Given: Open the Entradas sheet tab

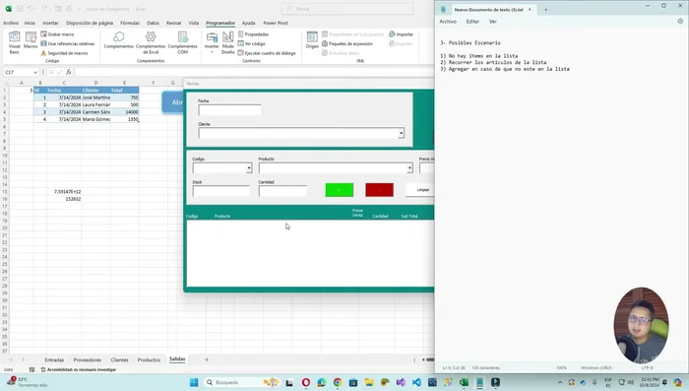Looking at the screenshot, I should click(x=54, y=359).
